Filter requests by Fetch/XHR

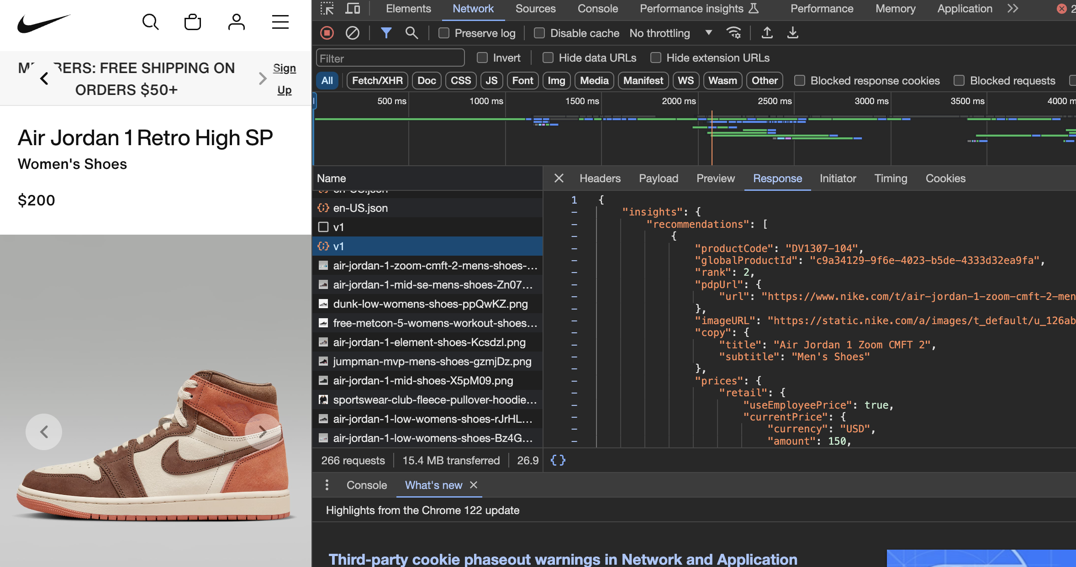[377, 81]
